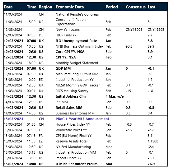Click the Last column header
The width and height of the screenshot is (169, 167).
coord(152,7)
